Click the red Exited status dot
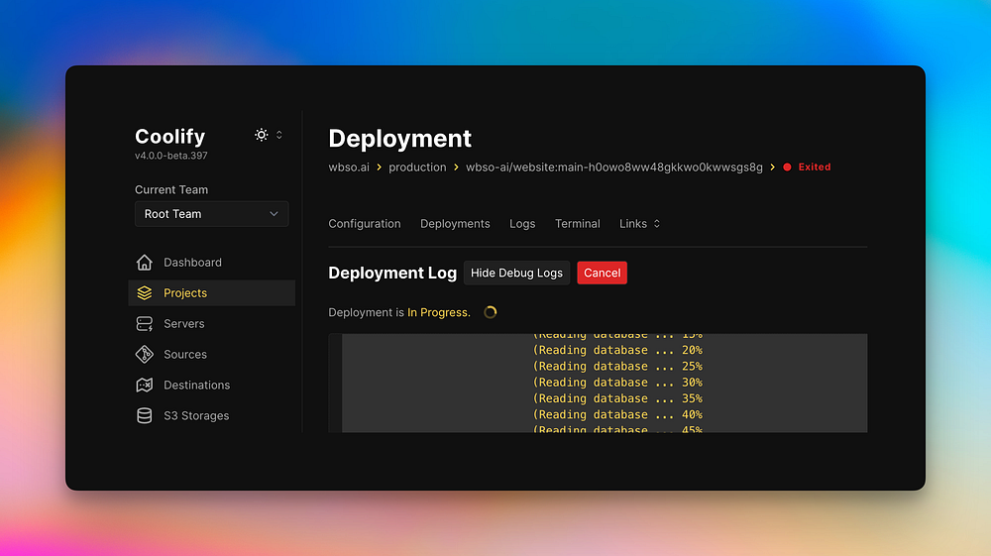This screenshot has height=556, width=991. (787, 167)
